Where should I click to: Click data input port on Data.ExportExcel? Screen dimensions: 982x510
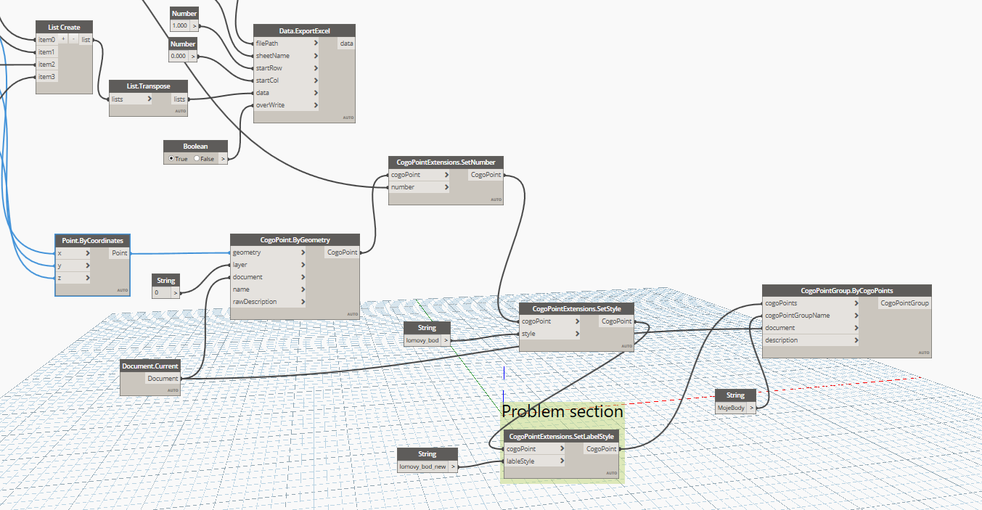click(286, 92)
